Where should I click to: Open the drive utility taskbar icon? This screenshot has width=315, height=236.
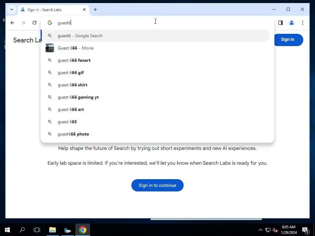tap(67, 230)
